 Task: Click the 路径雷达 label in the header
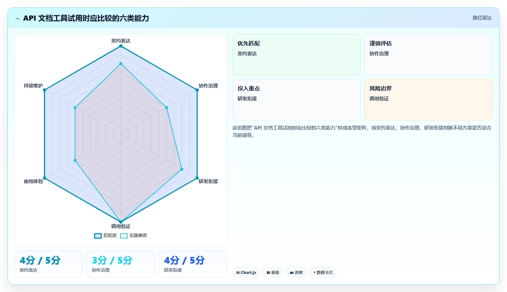click(x=482, y=18)
